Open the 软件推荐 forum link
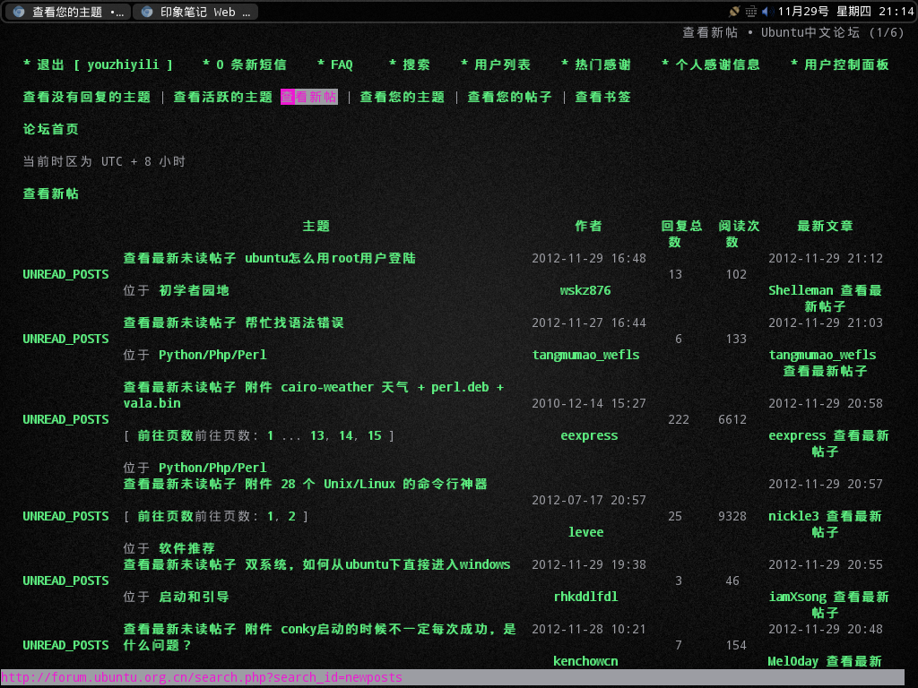Screen dimensions: 918x688 (186, 549)
